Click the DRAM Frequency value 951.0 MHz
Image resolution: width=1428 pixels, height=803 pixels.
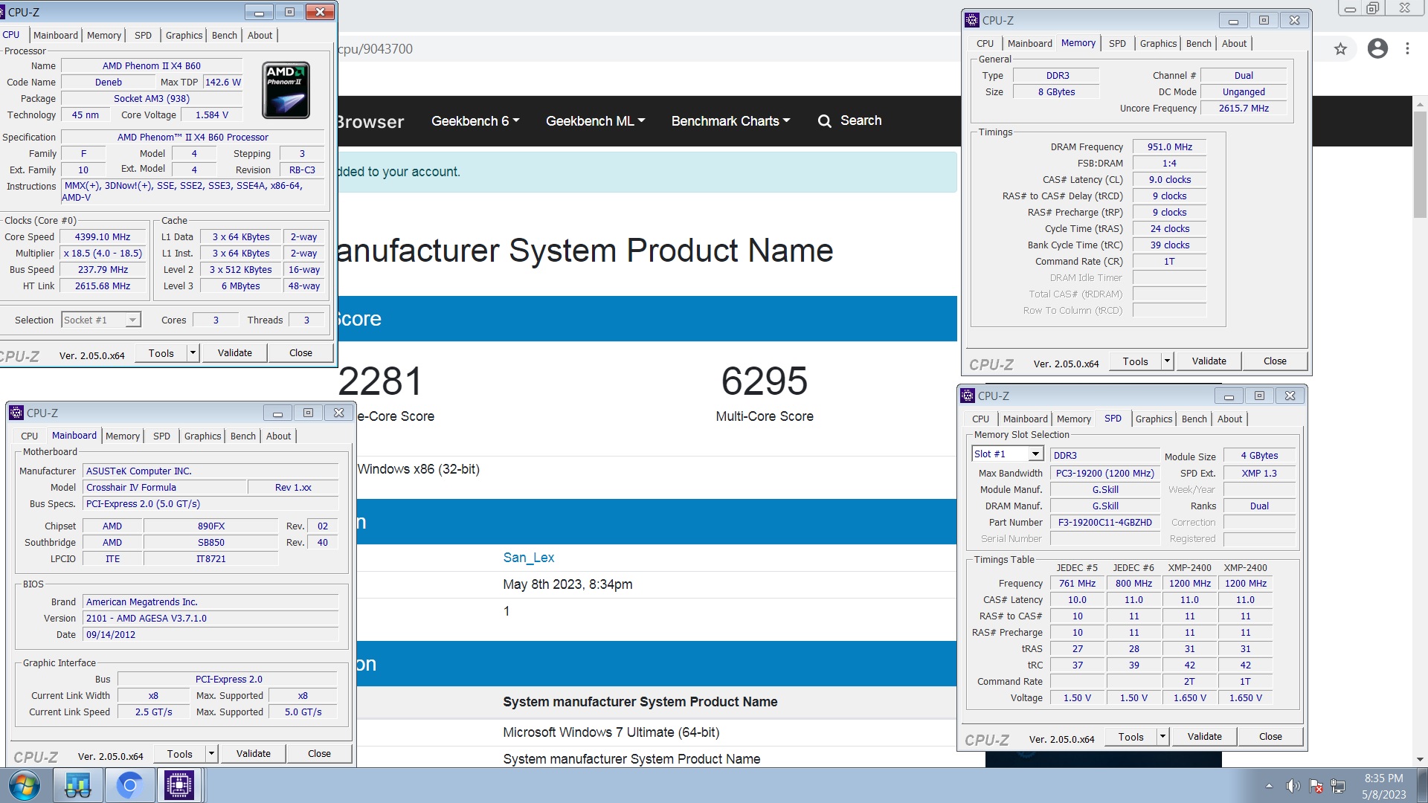1169,147
